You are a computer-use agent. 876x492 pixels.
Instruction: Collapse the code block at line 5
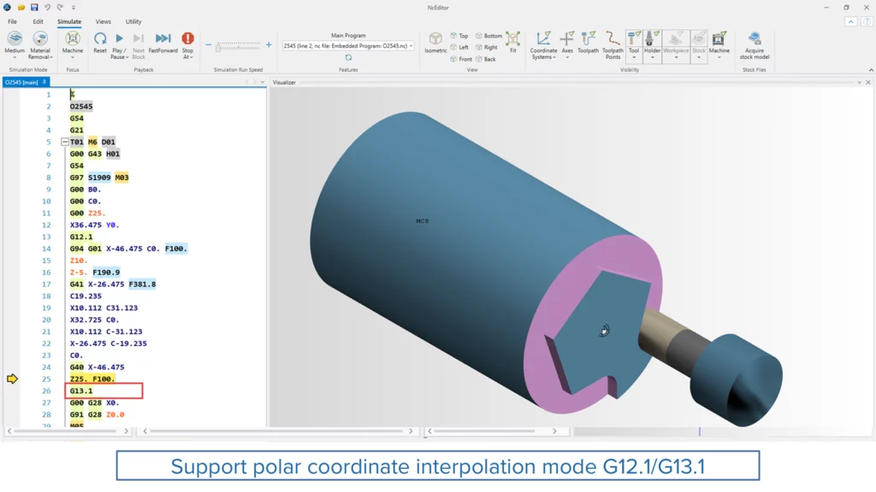(65, 142)
